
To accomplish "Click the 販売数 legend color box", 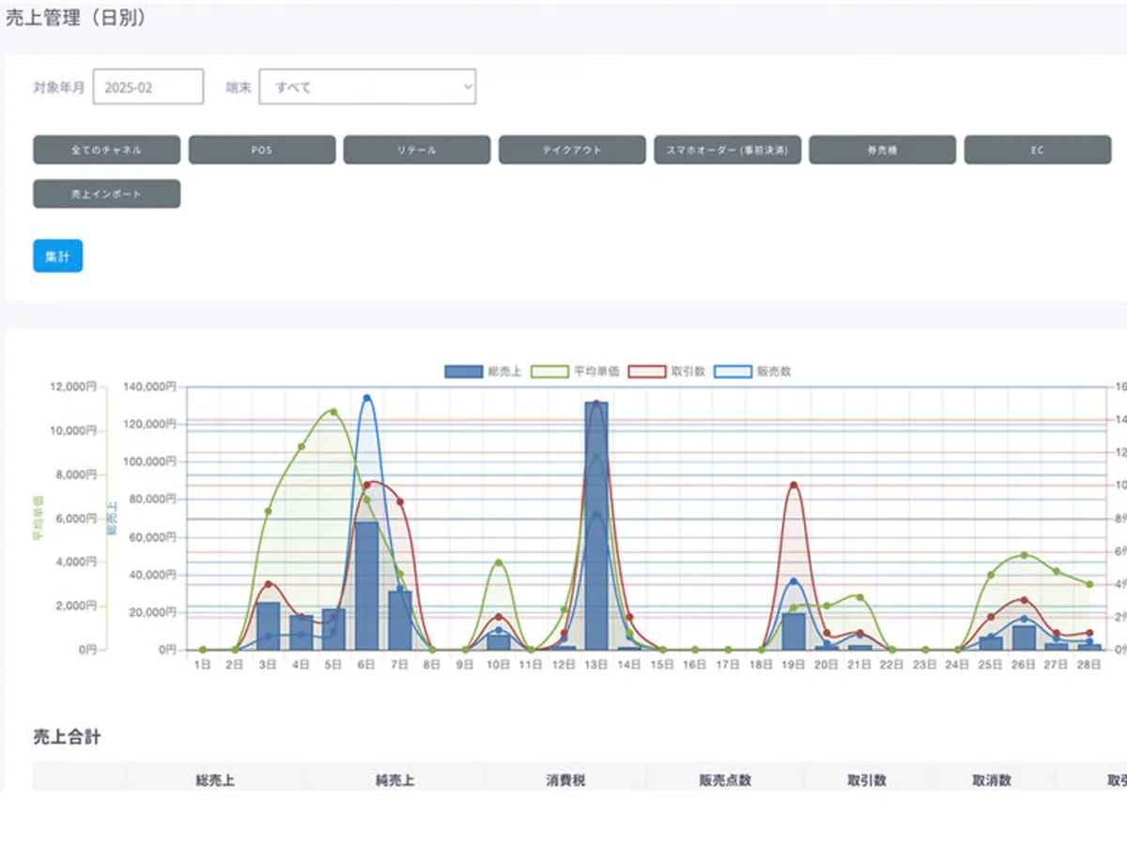I will [733, 372].
